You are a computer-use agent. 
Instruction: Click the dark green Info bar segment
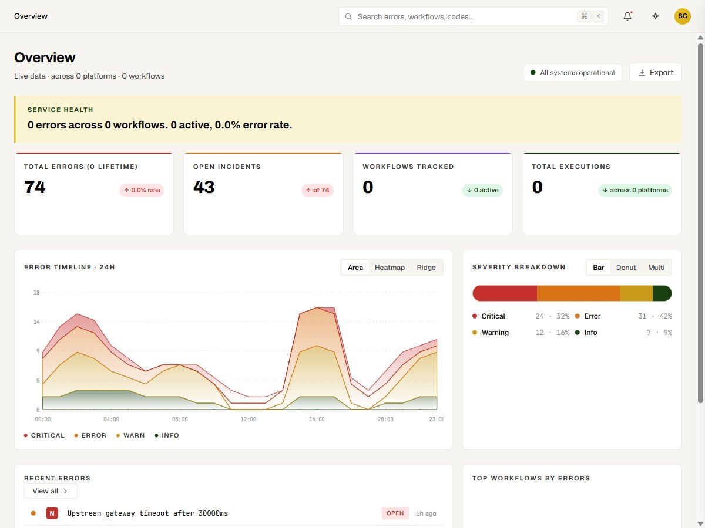pyautogui.click(x=662, y=293)
